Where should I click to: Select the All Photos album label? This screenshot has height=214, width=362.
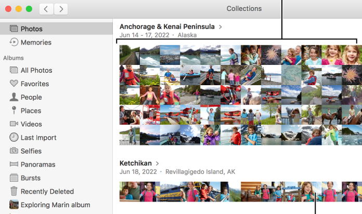pos(36,70)
